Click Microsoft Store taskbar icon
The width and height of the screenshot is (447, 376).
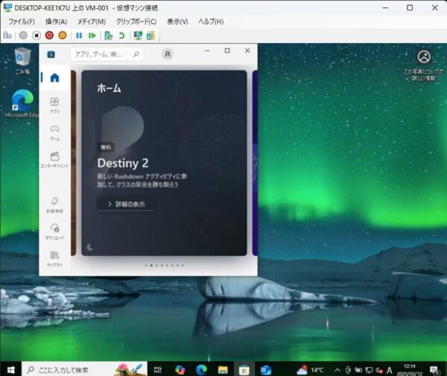(x=244, y=370)
